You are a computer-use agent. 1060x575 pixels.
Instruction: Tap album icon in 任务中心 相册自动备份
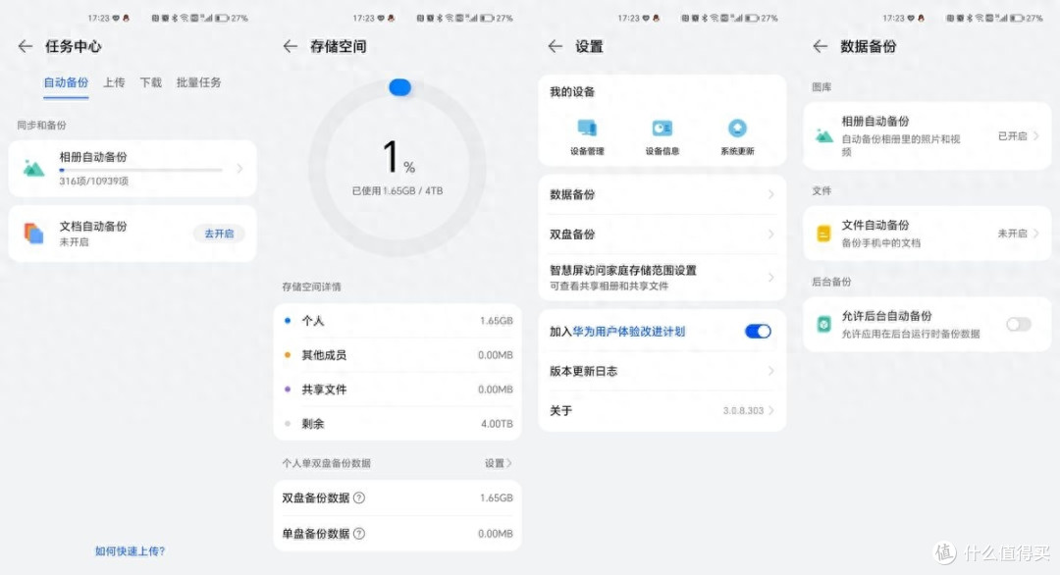(x=33, y=168)
